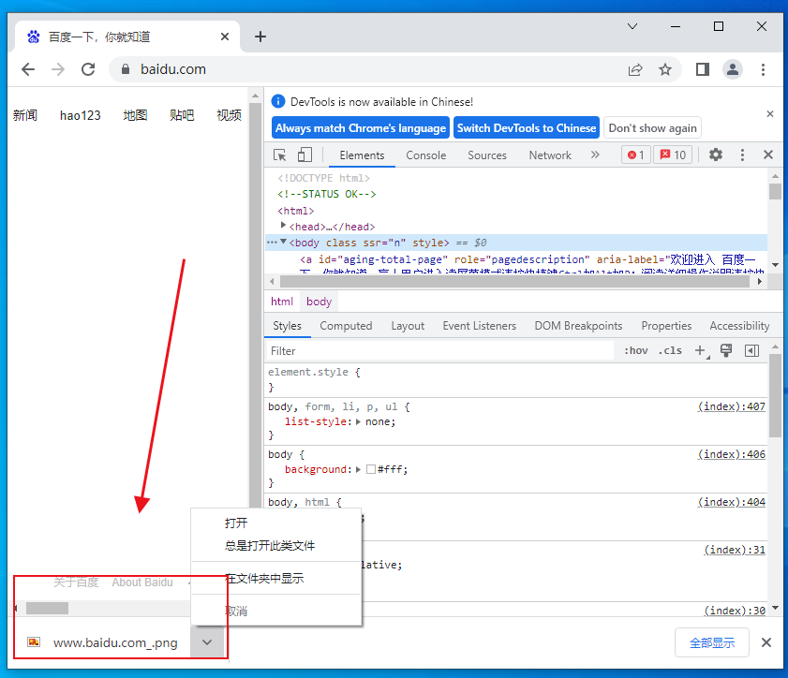
Task: Collapse the body element node
Action: (284, 242)
